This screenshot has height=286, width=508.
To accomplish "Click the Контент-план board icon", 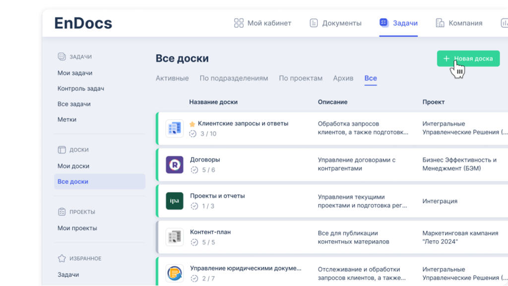I will (x=174, y=237).
